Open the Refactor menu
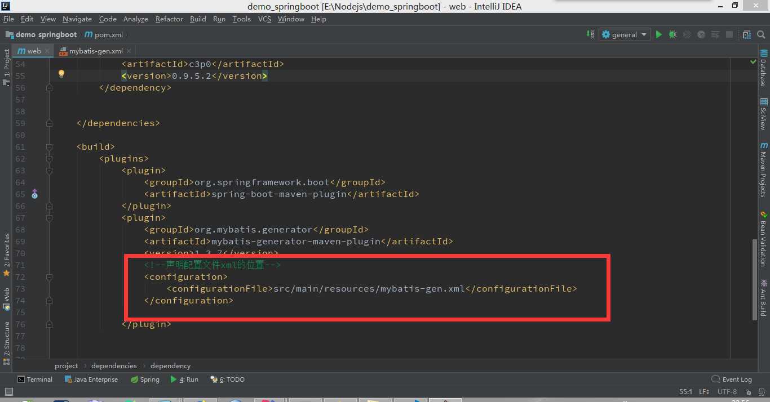 pyautogui.click(x=169, y=19)
